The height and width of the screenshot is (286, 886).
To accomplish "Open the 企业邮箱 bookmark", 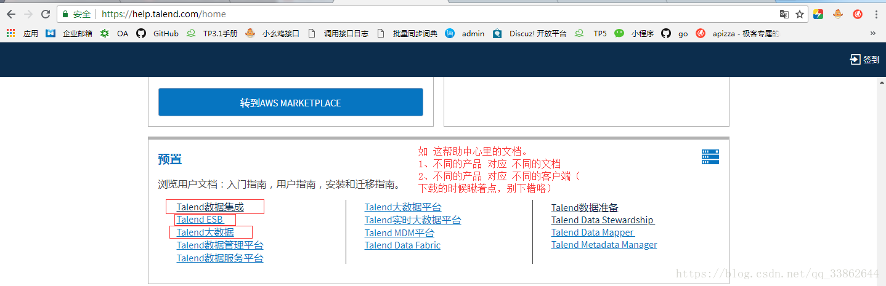I will (x=69, y=33).
